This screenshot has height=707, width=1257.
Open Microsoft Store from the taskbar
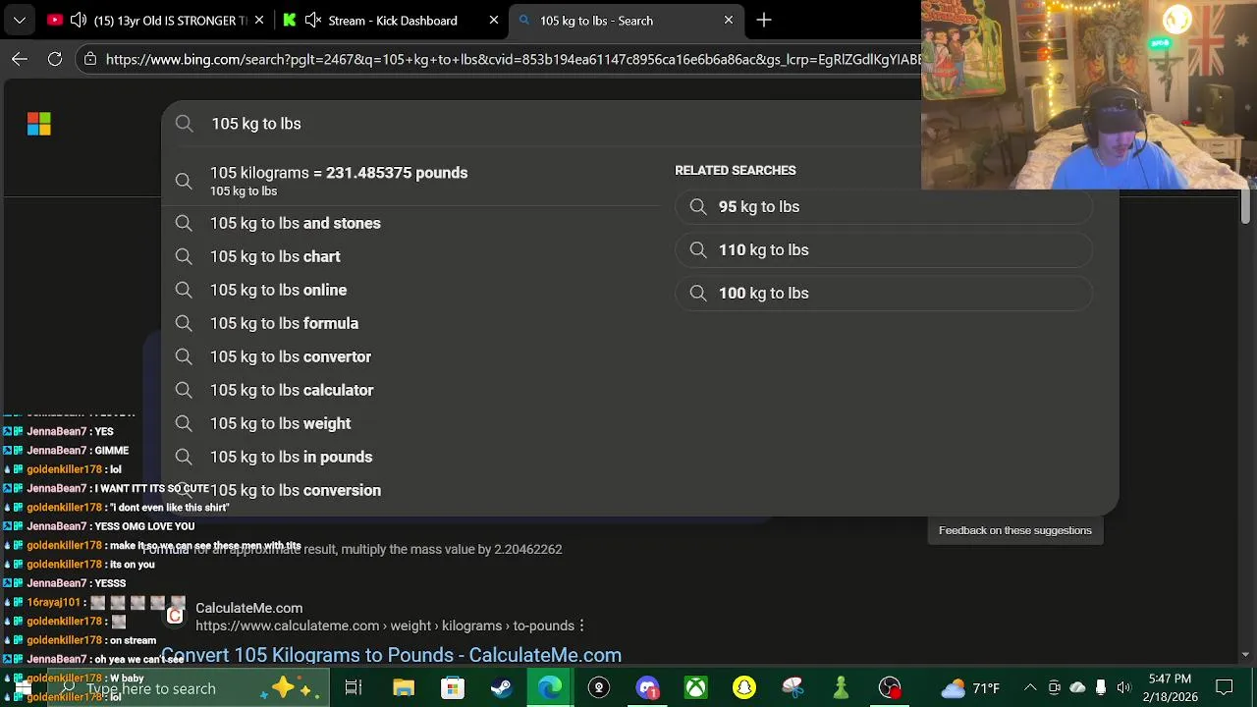452,688
